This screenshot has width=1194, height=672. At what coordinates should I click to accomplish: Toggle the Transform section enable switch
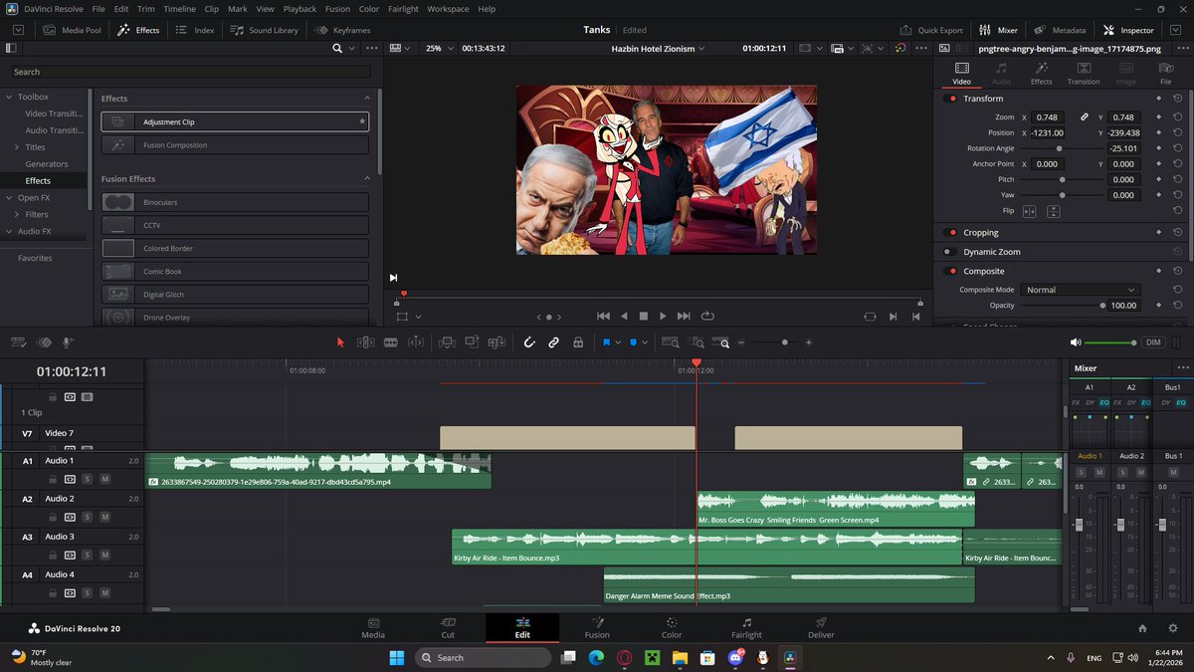(951, 99)
